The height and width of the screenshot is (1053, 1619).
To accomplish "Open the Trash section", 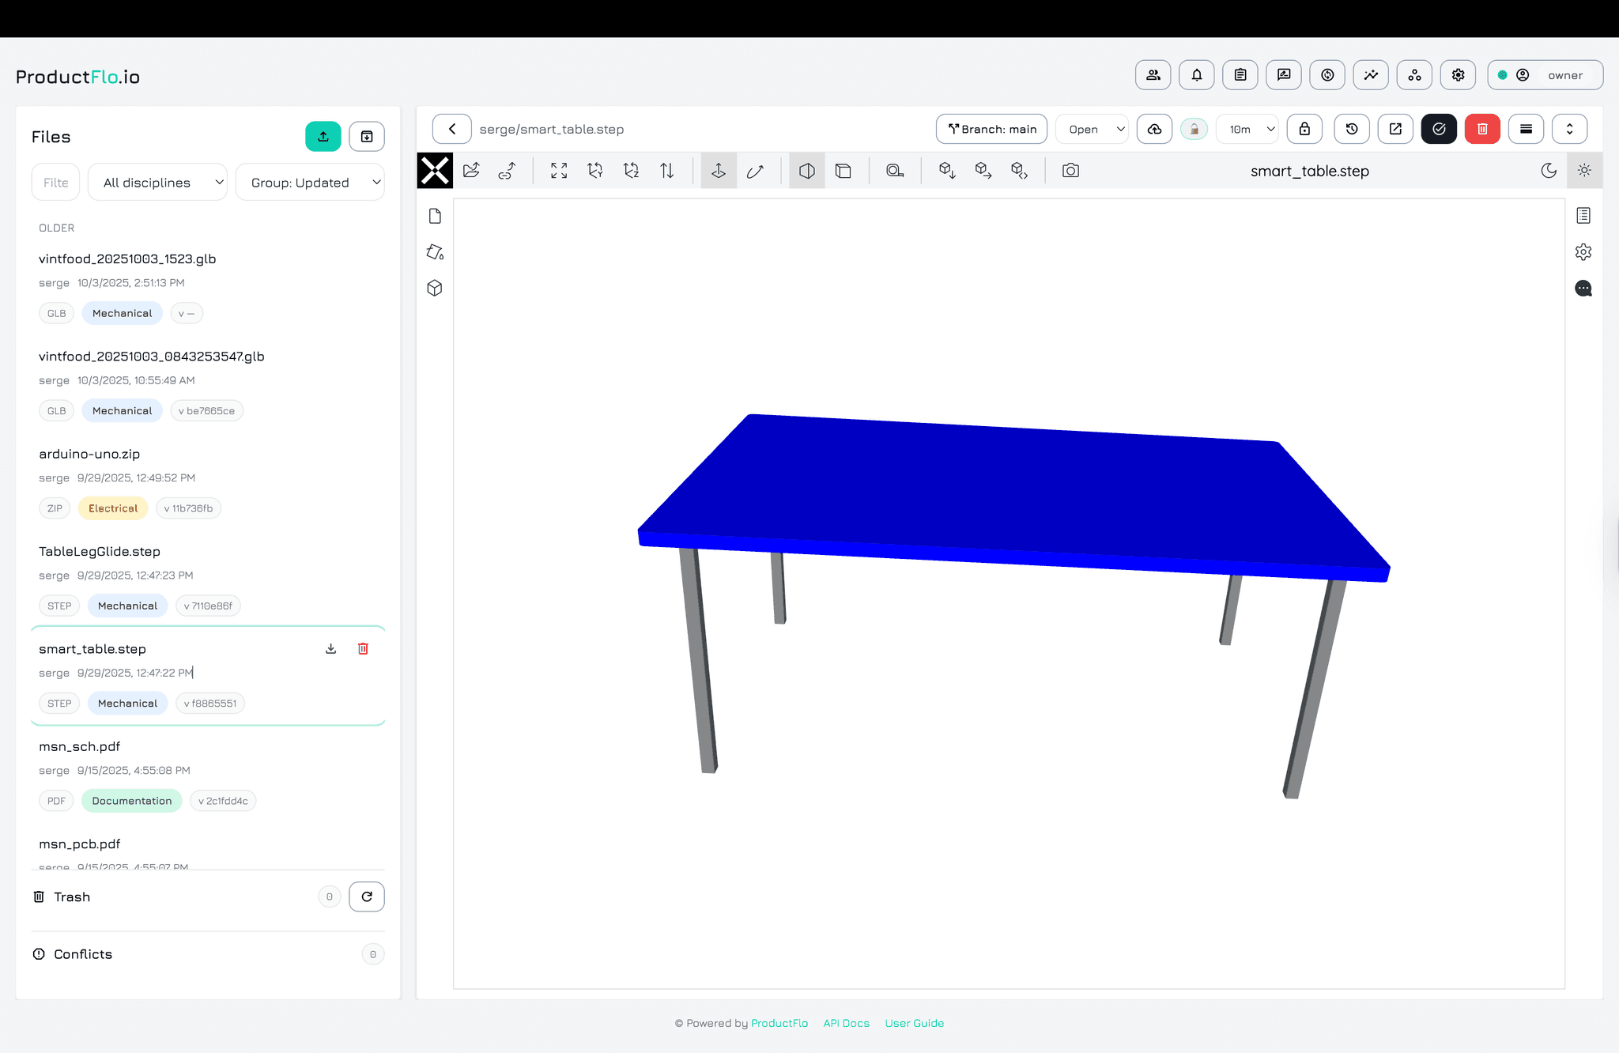I will [72, 896].
